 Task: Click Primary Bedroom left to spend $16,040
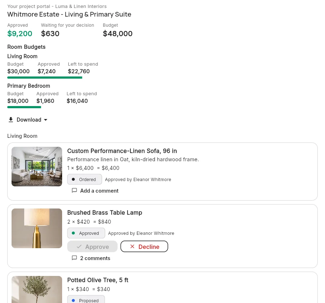[x=77, y=101]
